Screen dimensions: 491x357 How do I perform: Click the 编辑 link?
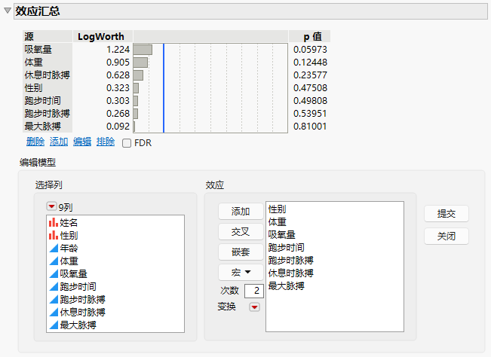coord(82,142)
